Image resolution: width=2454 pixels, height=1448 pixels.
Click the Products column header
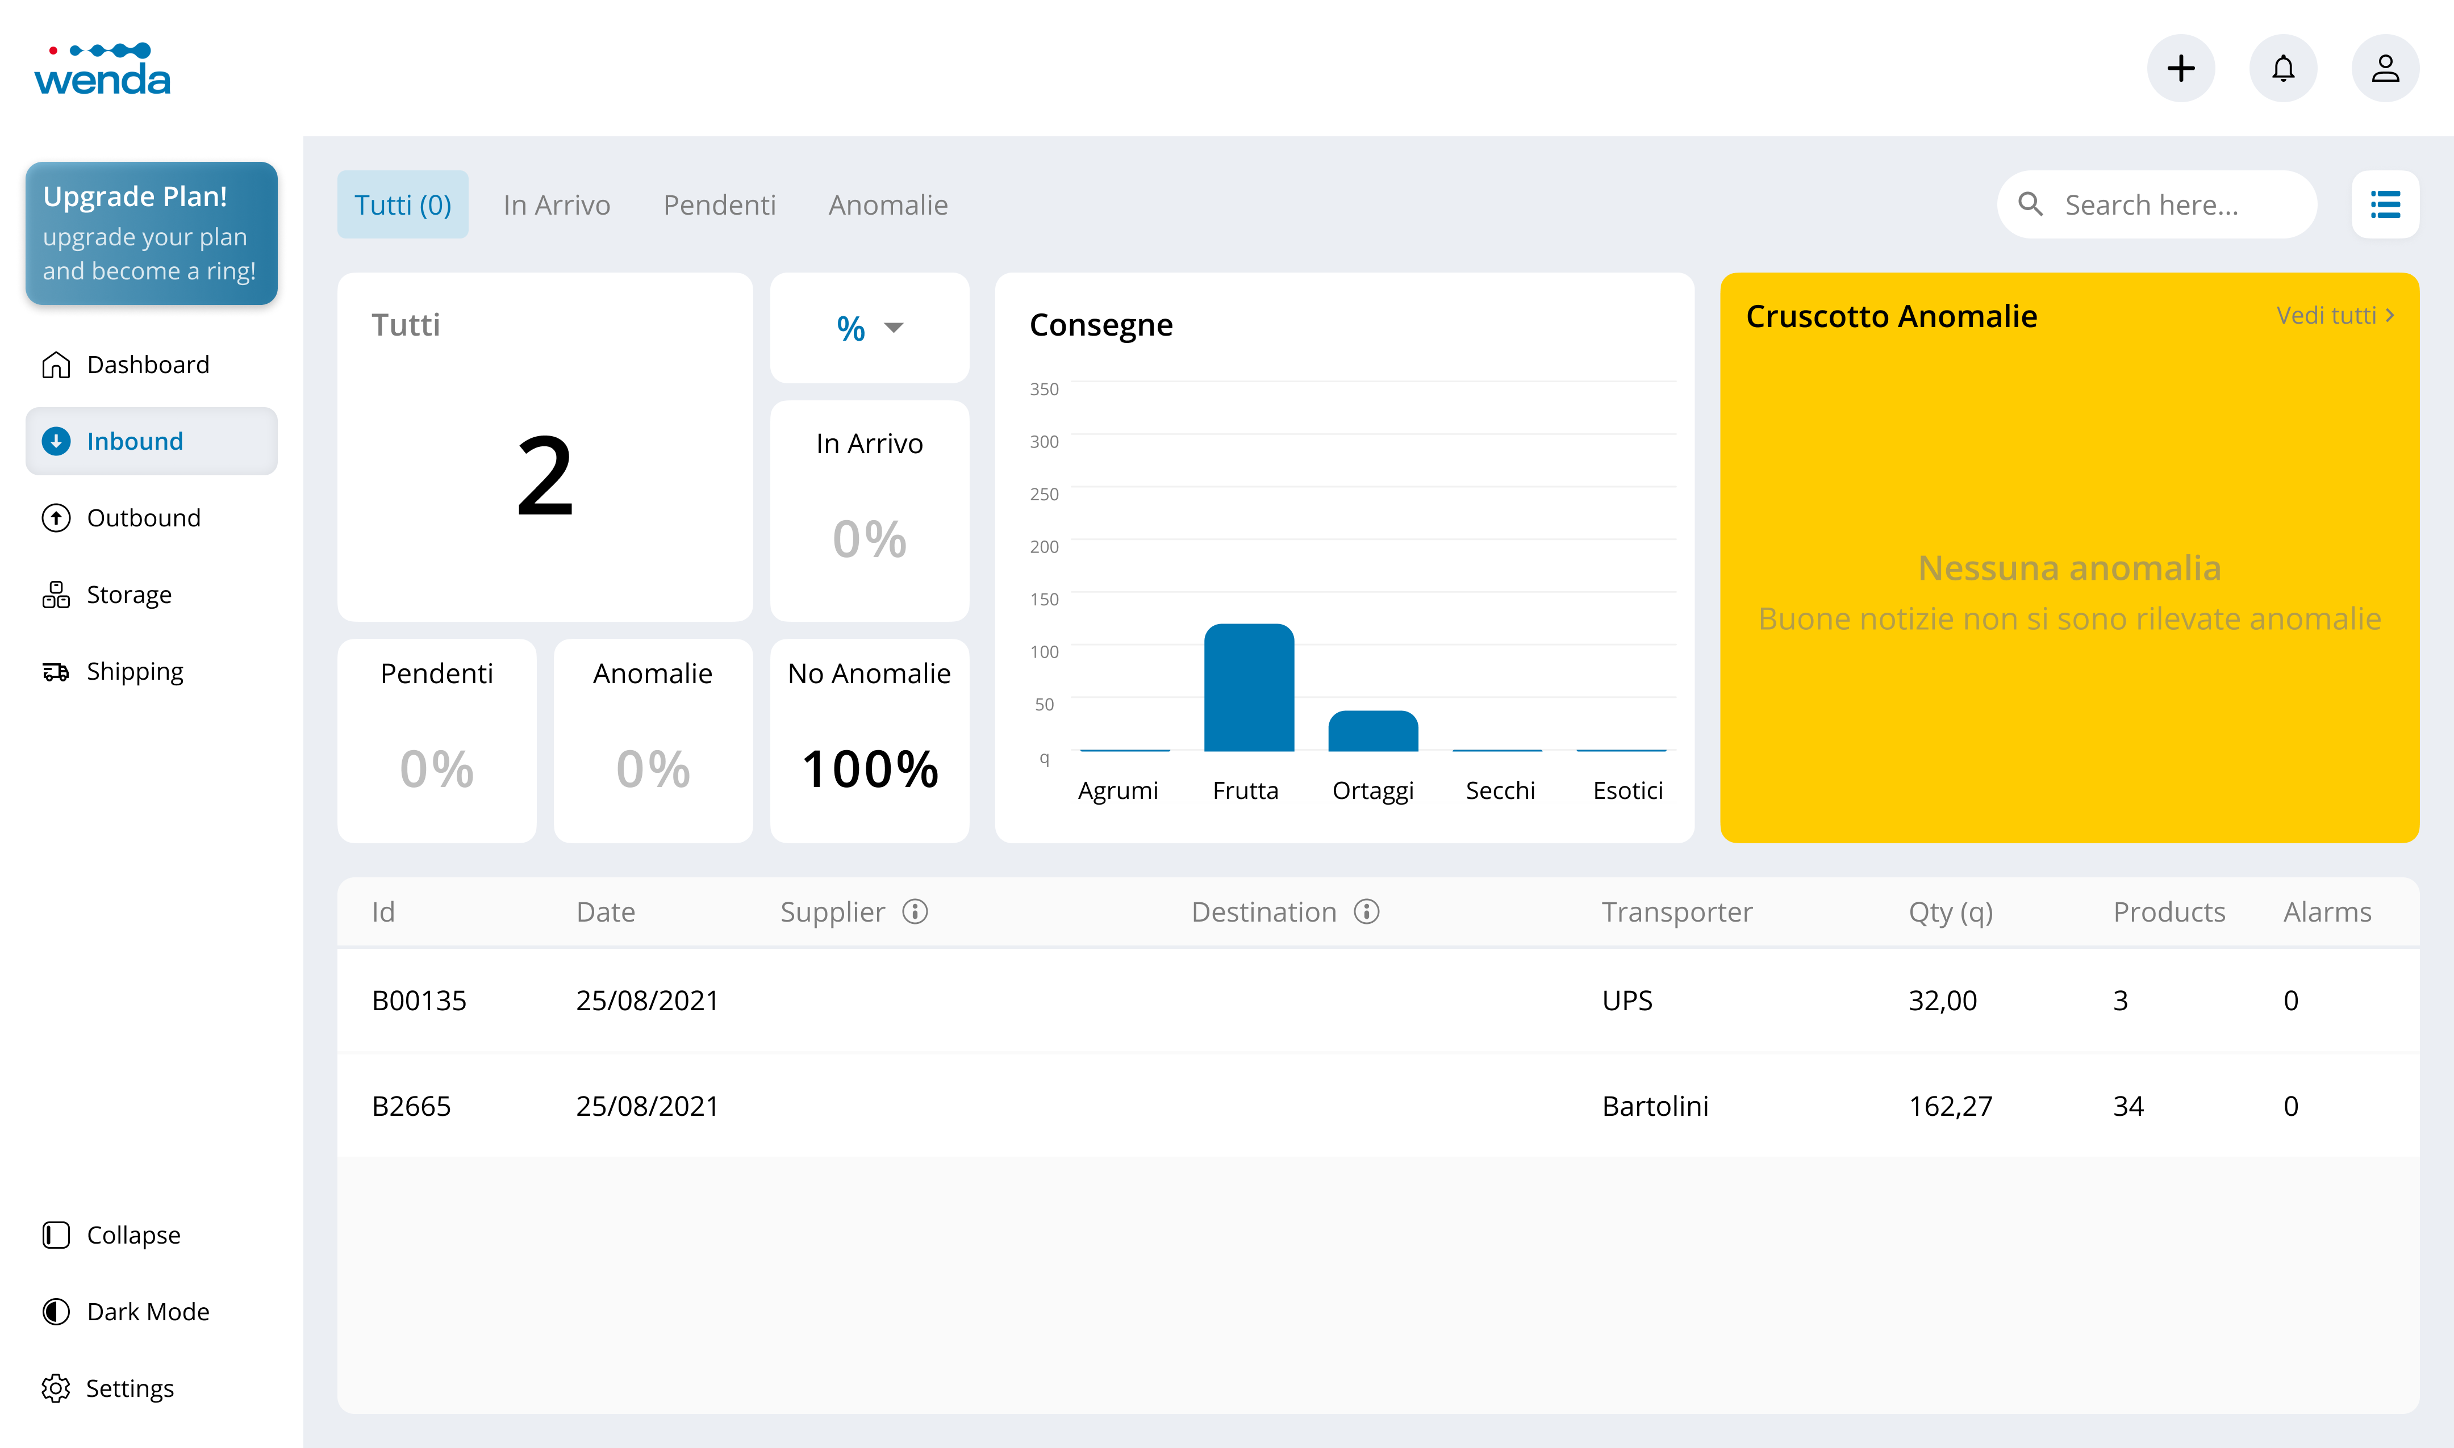(x=2169, y=911)
